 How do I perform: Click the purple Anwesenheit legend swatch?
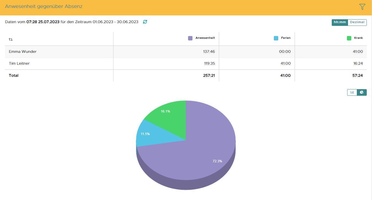[190, 38]
